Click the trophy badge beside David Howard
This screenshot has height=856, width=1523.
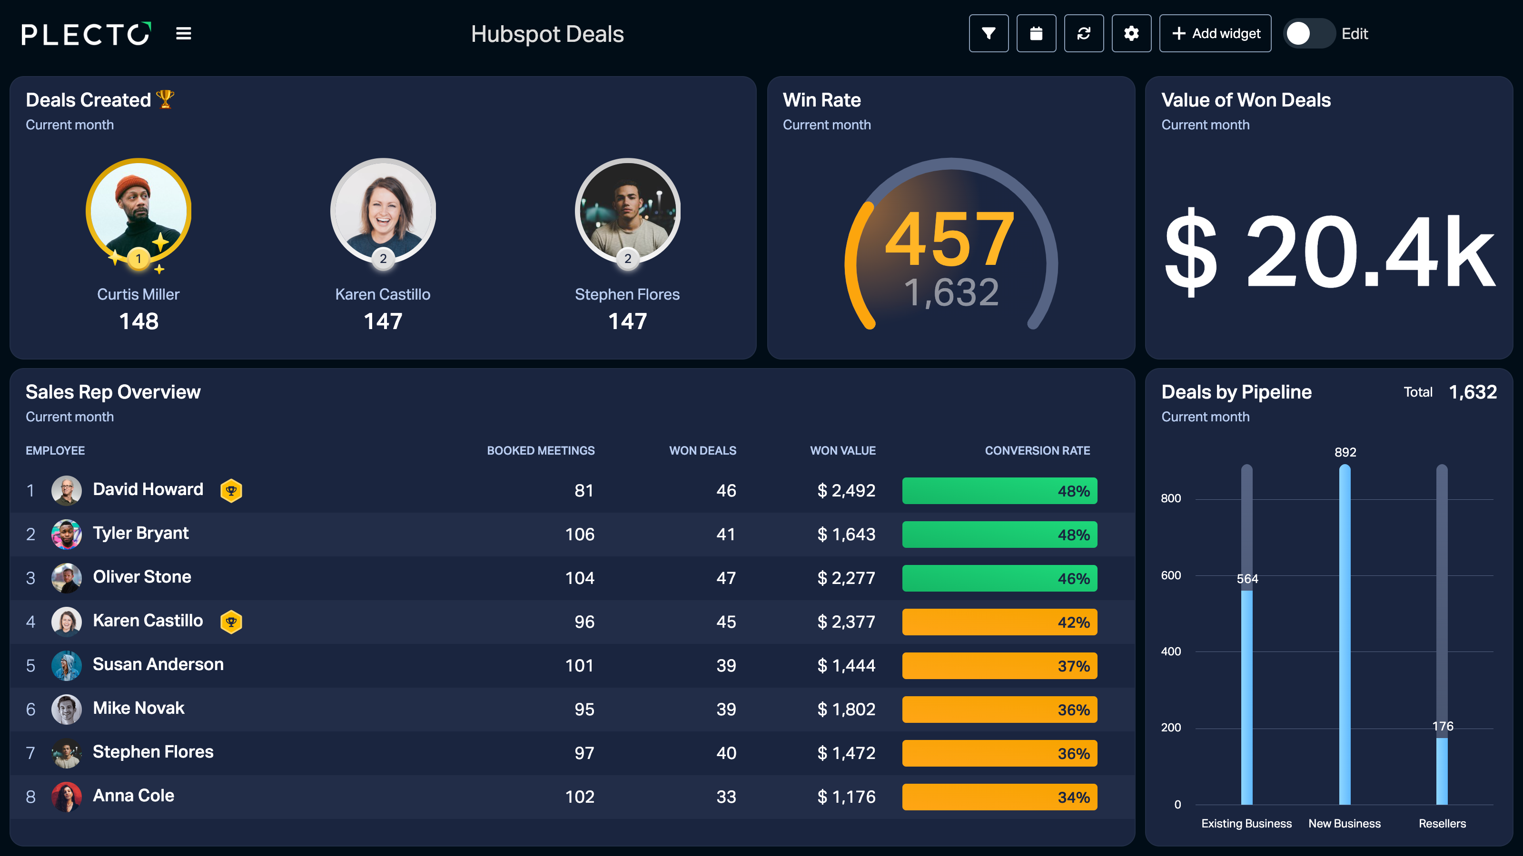pyautogui.click(x=231, y=490)
